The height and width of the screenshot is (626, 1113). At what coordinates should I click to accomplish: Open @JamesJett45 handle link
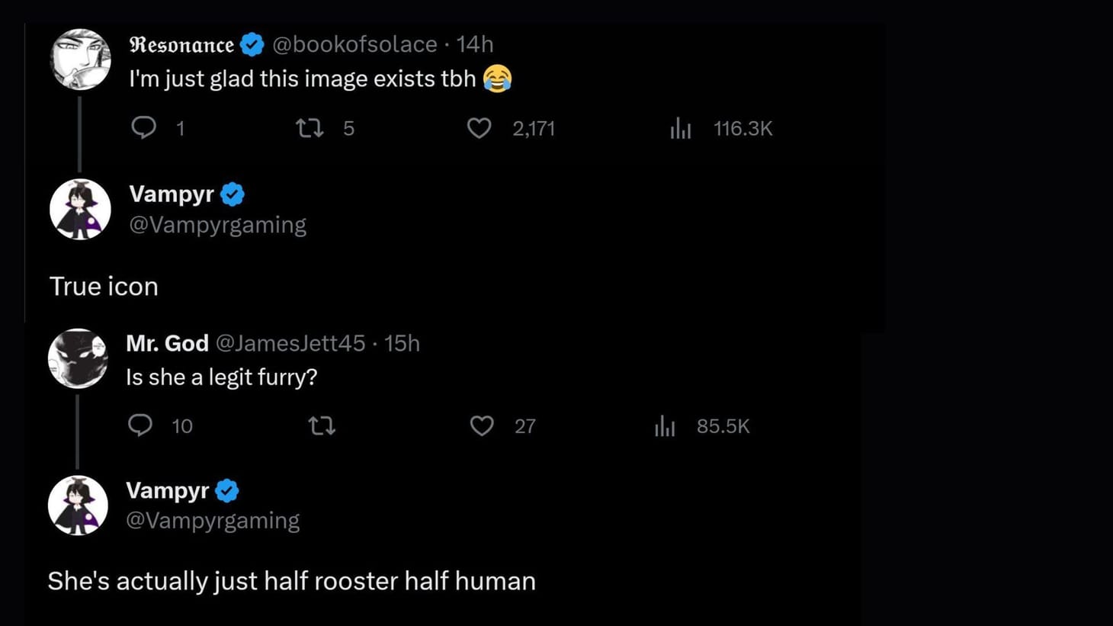[290, 343]
